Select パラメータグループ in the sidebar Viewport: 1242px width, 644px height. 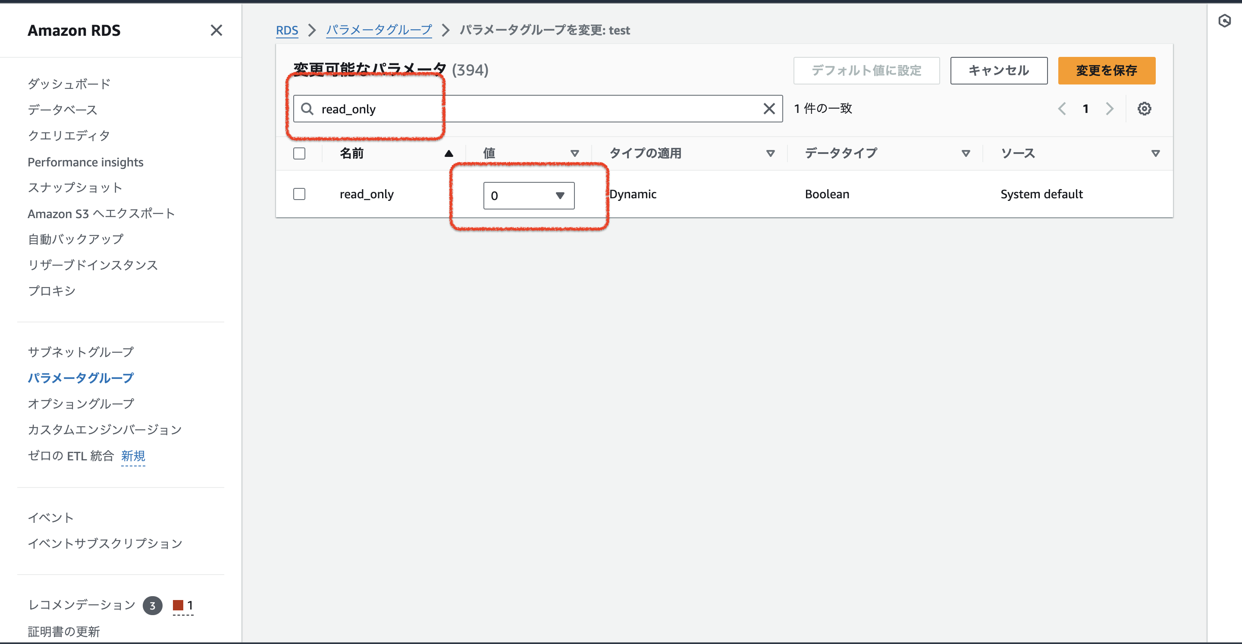point(81,378)
